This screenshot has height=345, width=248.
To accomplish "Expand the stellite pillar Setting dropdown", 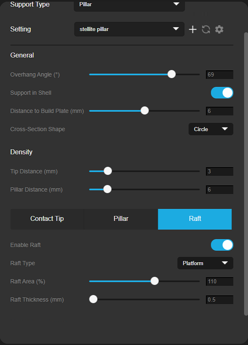I will (129, 29).
